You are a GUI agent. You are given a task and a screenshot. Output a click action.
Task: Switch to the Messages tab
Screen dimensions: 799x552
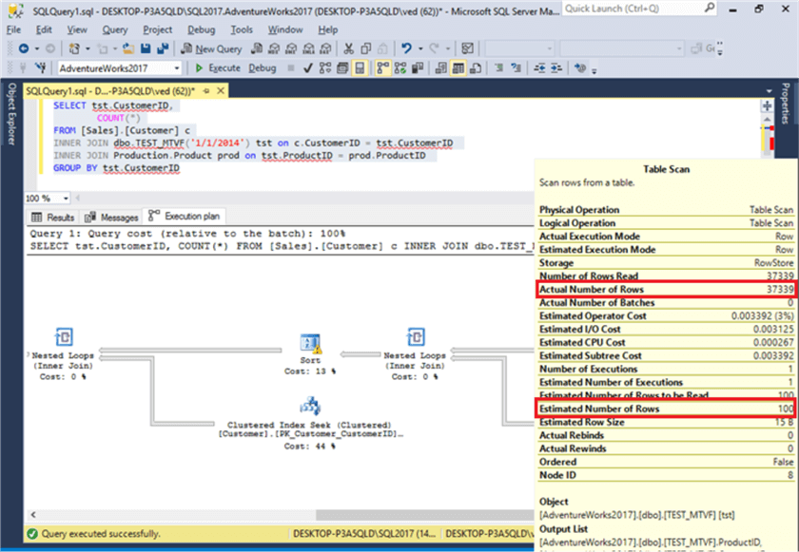(112, 218)
